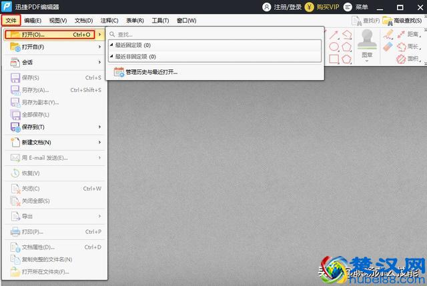
Task: Select the eraser tool
Action: (388, 47)
